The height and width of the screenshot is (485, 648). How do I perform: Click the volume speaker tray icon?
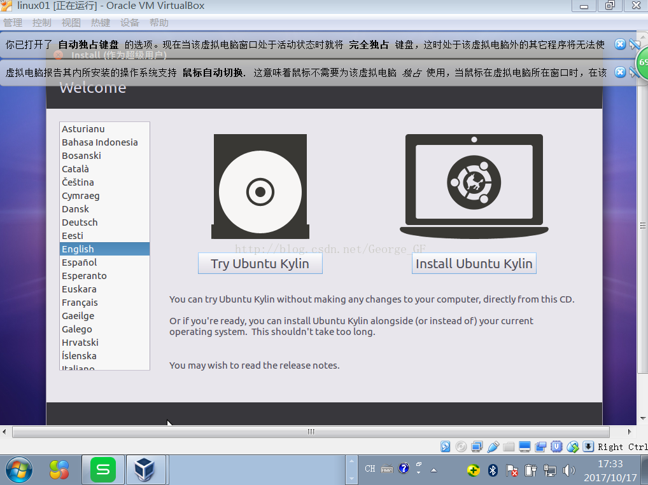pyautogui.click(x=568, y=470)
